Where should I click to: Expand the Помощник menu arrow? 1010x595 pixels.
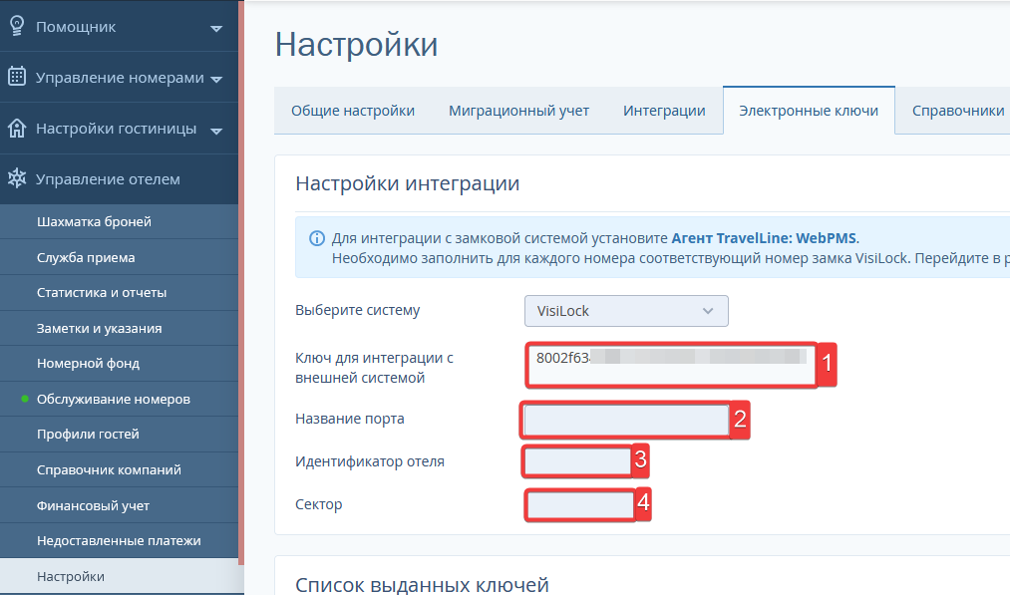point(216,28)
